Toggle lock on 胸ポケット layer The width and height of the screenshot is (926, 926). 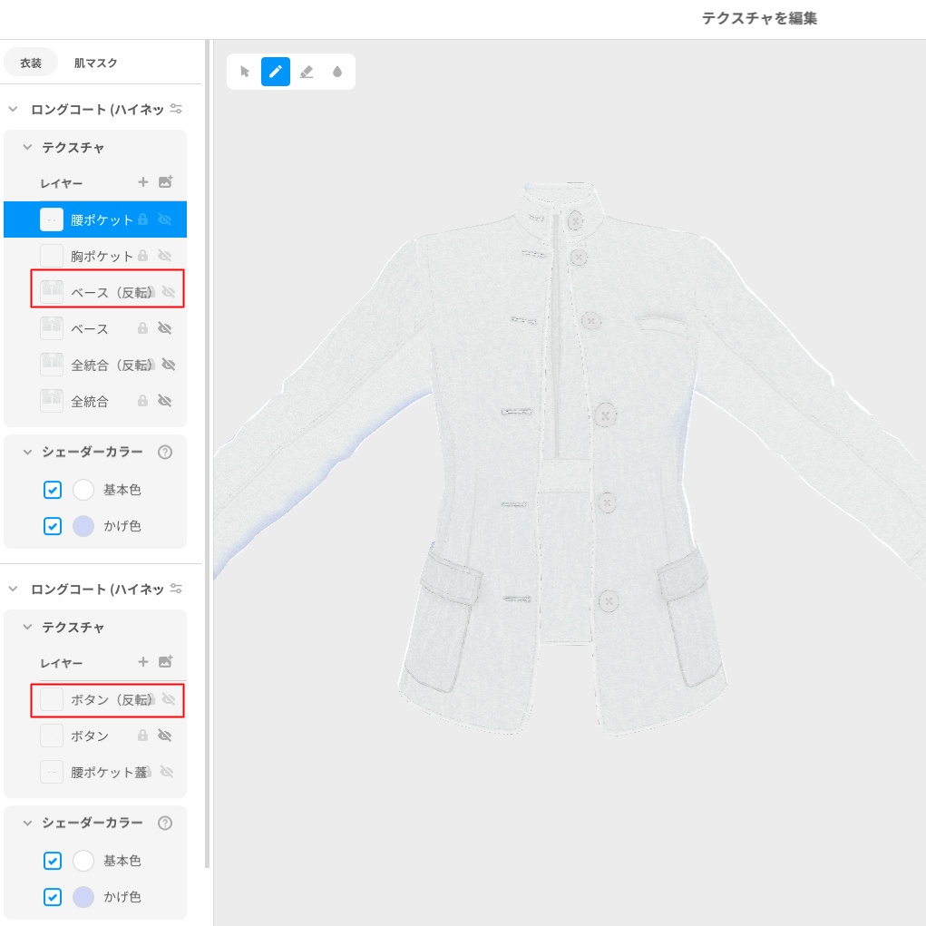tap(142, 256)
